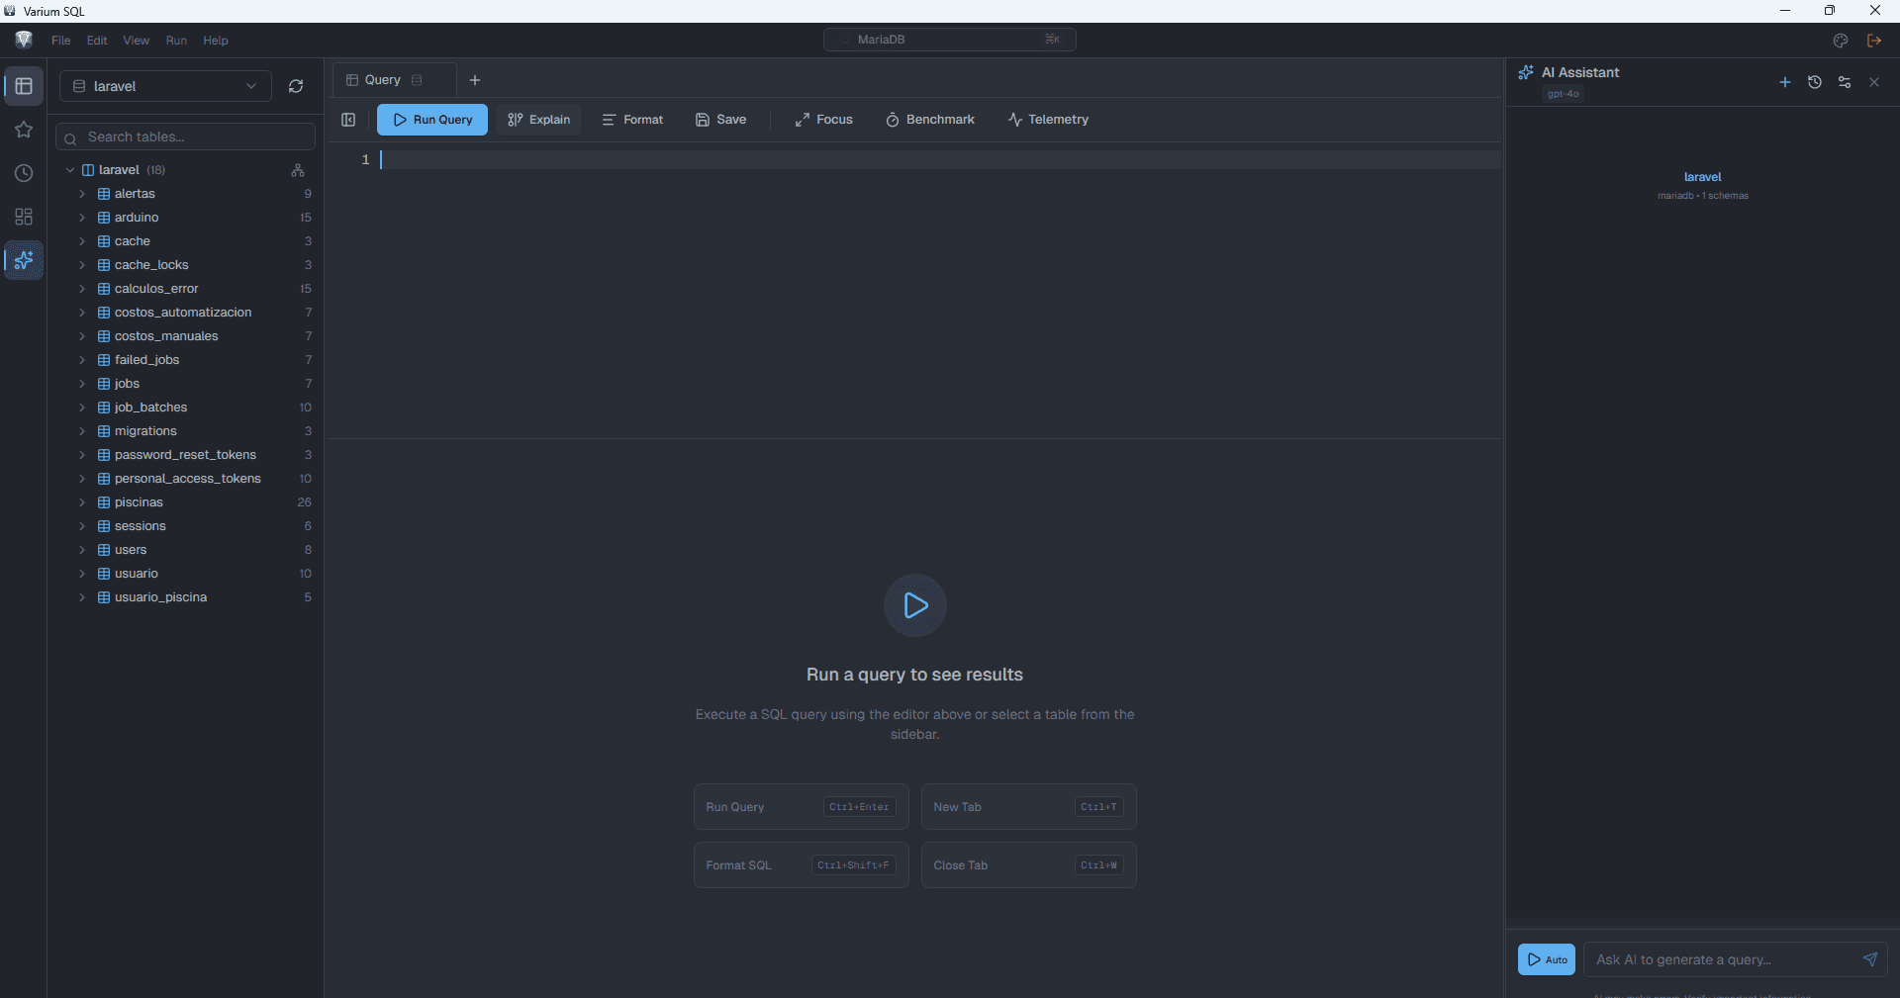1900x998 pixels.
Task: Switch to the Query tab
Action: point(384,80)
